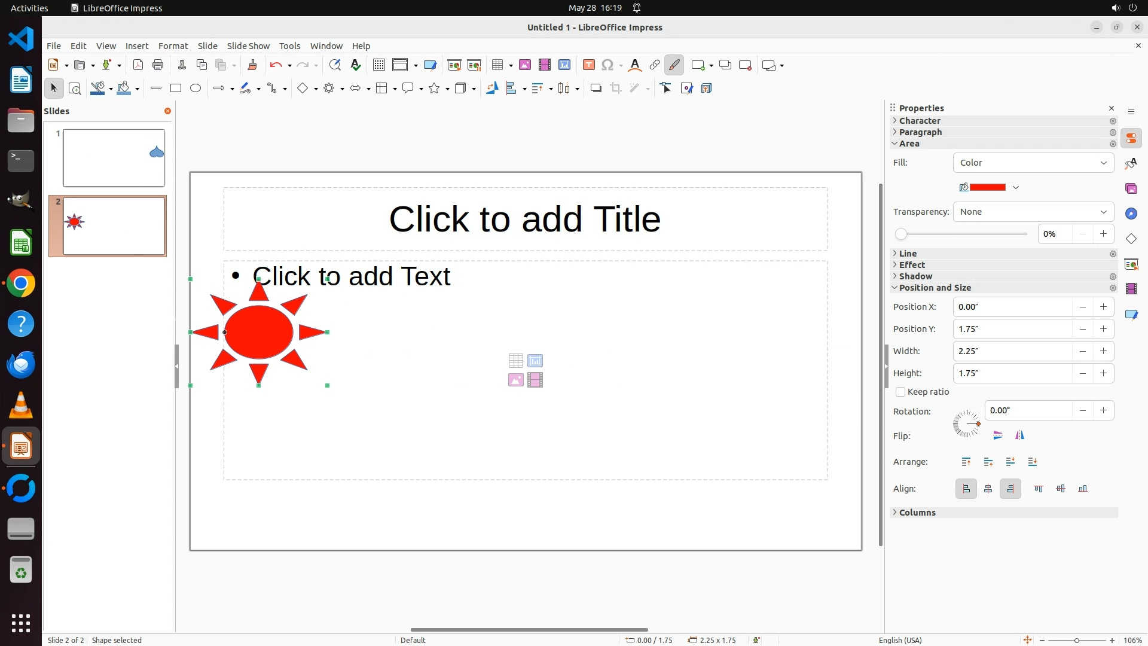
Task: Click the Crop Image tool icon
Action: pyautogui.click(x=616, y=89)
